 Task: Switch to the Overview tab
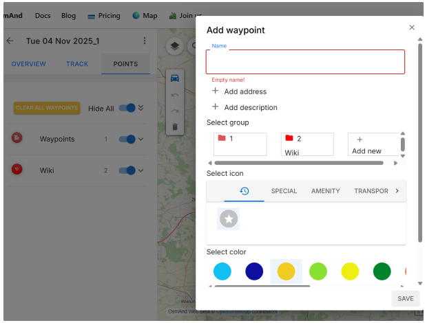tap(28, 64)
